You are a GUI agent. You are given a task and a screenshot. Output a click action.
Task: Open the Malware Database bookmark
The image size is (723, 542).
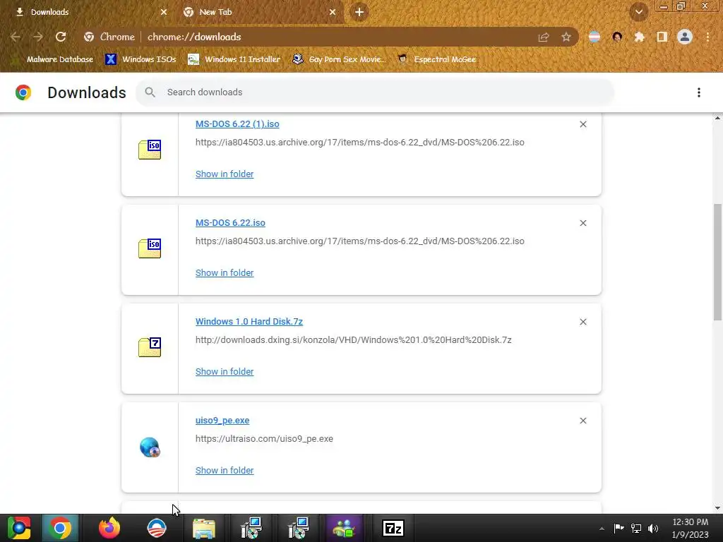52,59
